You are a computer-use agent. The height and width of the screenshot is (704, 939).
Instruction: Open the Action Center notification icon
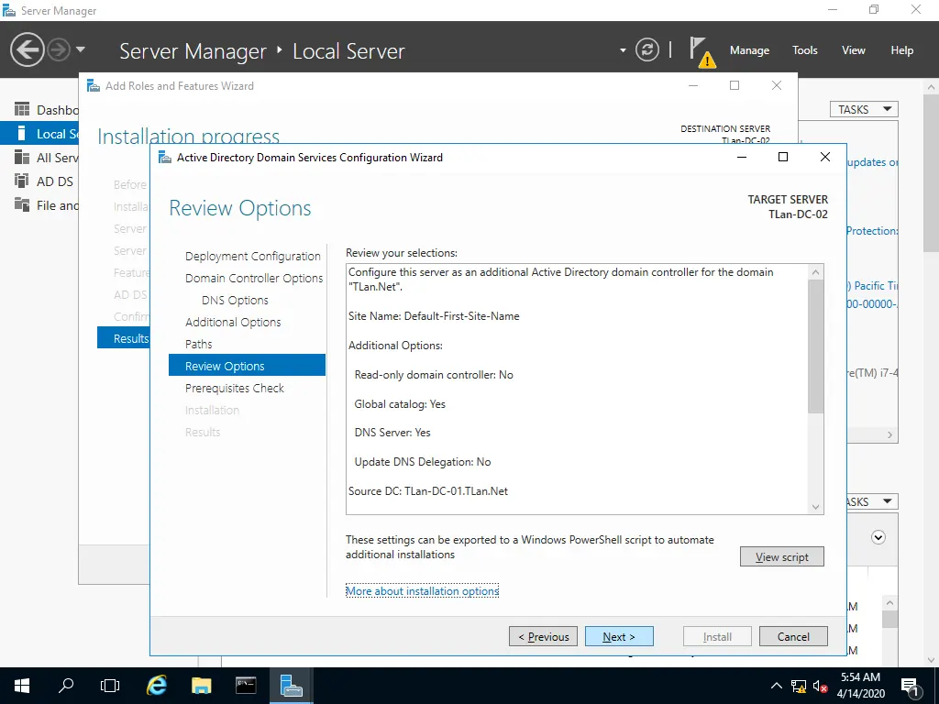coord(910,687)
